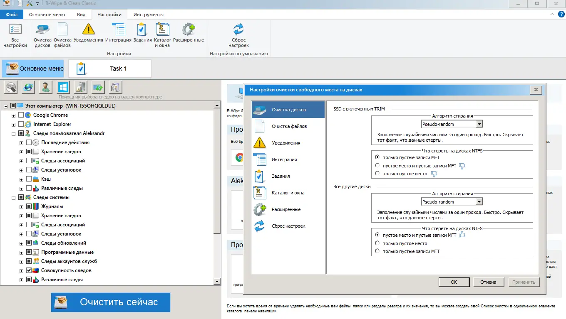The height and width of the screenshot is (319, 566).
Task: Select SSD option пустое место и пустые записи MFT
Action: (377, 166)
